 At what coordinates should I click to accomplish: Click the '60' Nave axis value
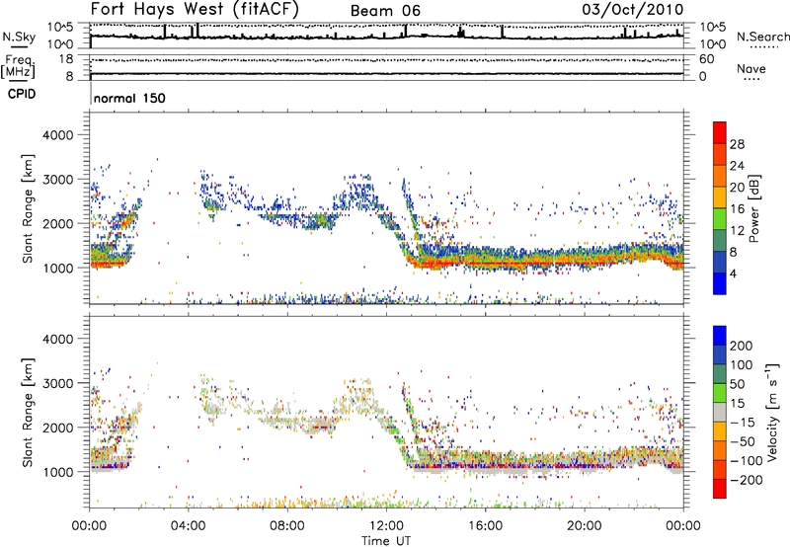pos(706,59)
